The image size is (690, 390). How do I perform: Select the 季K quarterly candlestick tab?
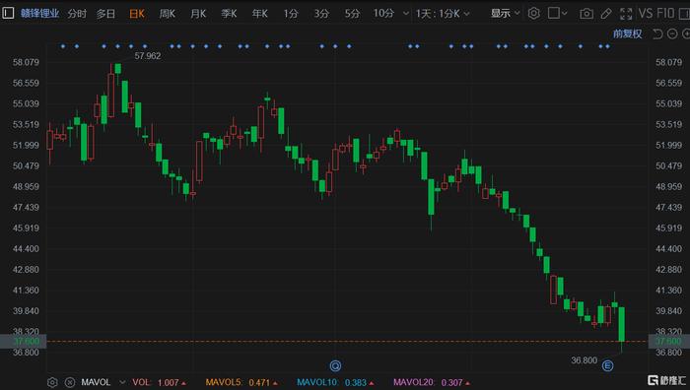pyautogui.click(x=229, y=14)
